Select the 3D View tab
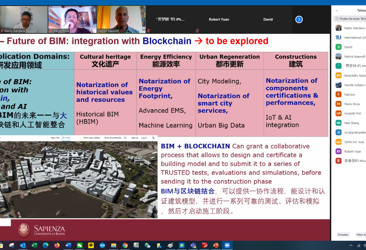Image resolution: width=366 pixels, height=250 pixels. point(66,137)
